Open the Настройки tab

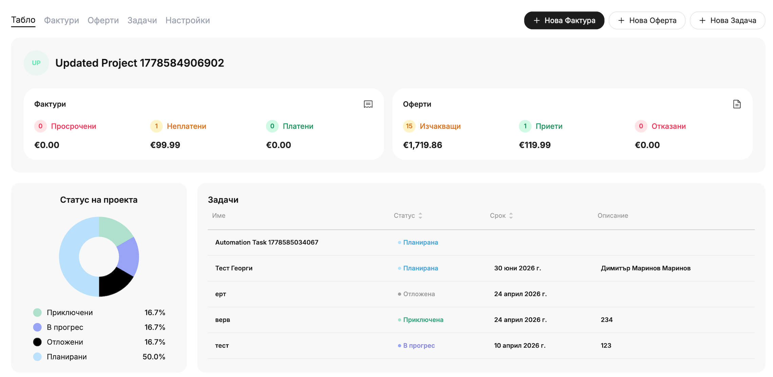[188, 20]
